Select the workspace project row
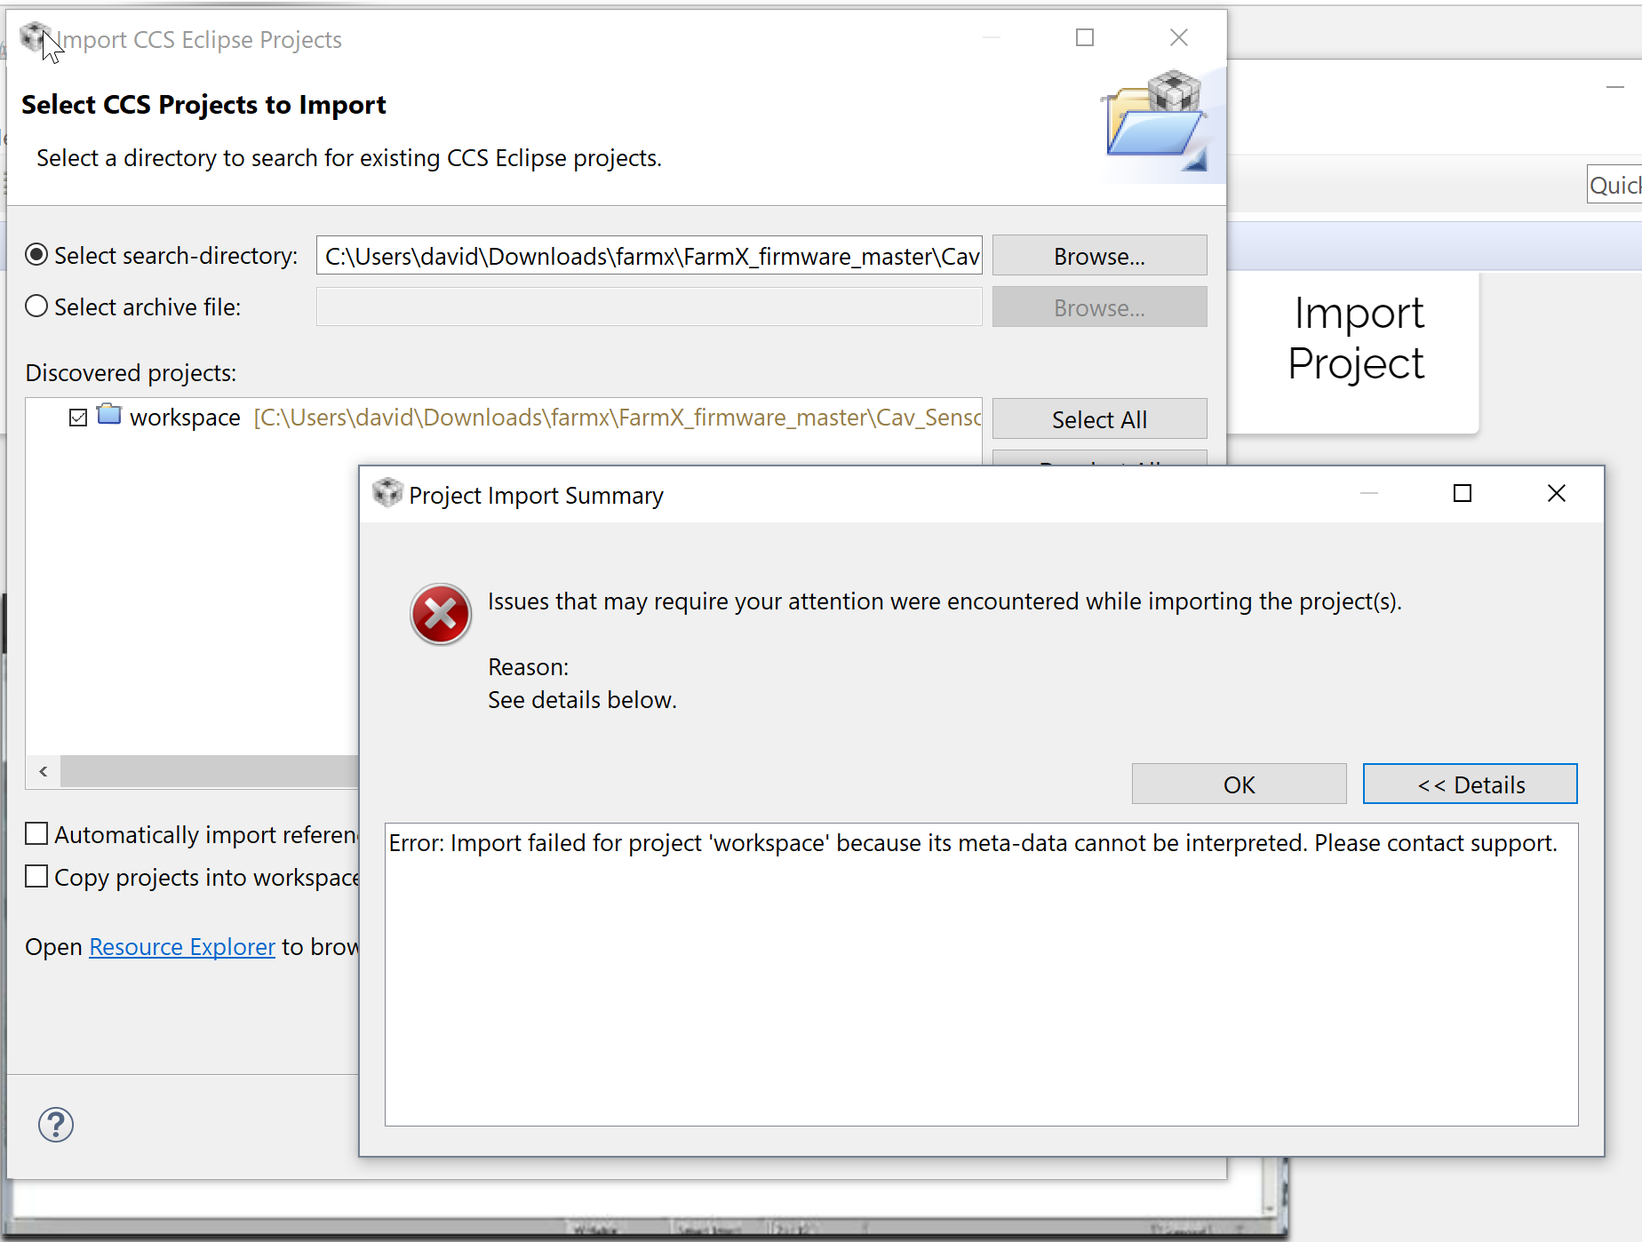Screen dimensions: 1642x1242 coord(504,418)
